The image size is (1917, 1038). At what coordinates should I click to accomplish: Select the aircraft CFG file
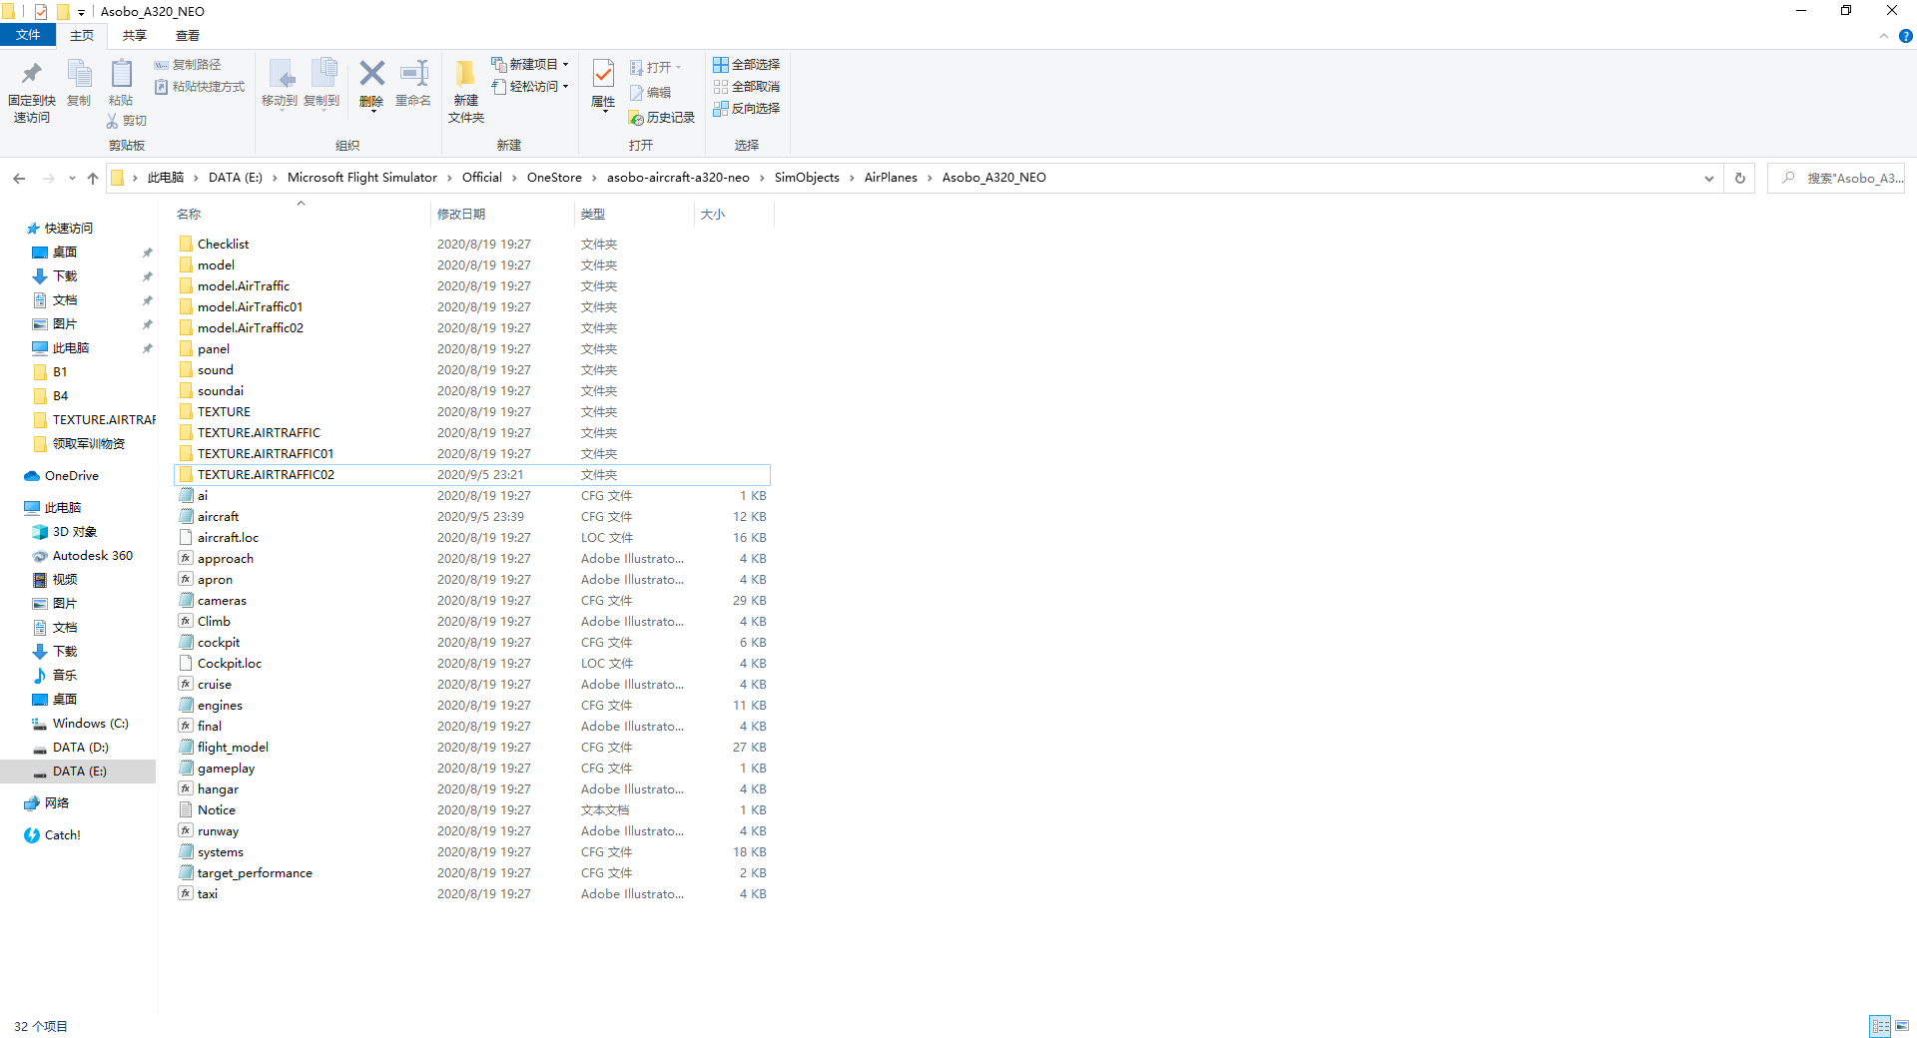[472, 517]
